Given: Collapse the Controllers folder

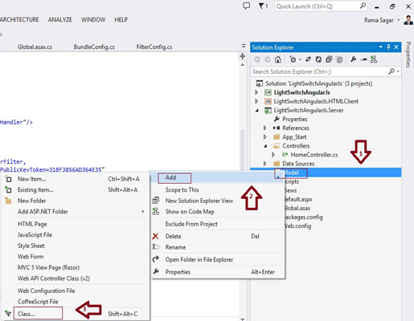Looking at the screenshot, I should click(x=265, y=146).
